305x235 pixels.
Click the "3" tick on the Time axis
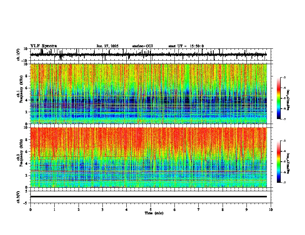point(102,210)
